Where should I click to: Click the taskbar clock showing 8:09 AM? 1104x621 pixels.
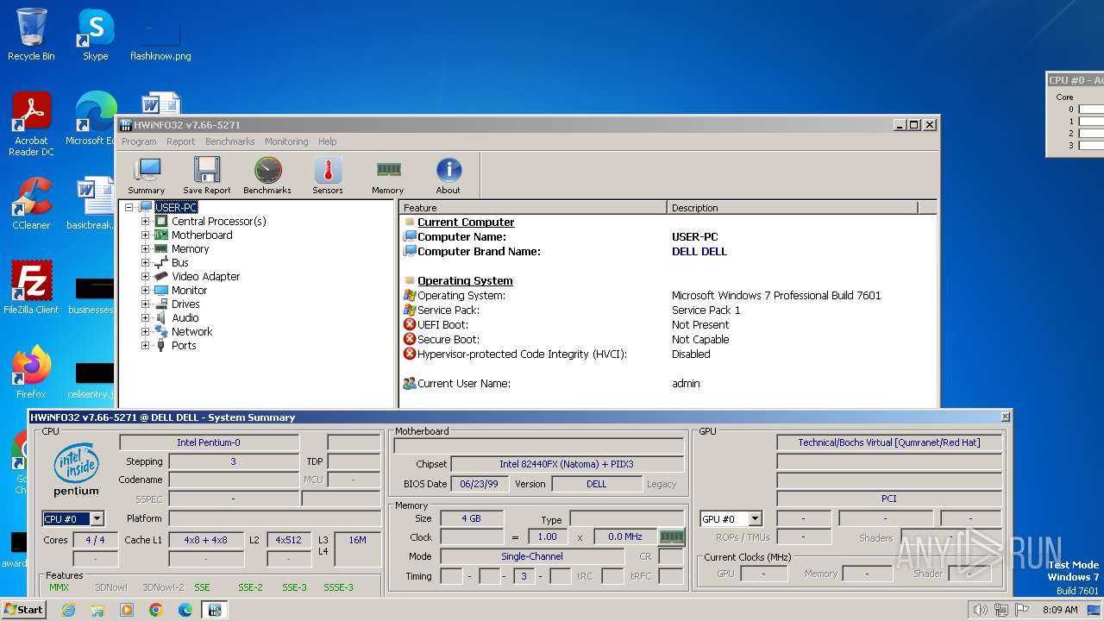[1060, 610]
